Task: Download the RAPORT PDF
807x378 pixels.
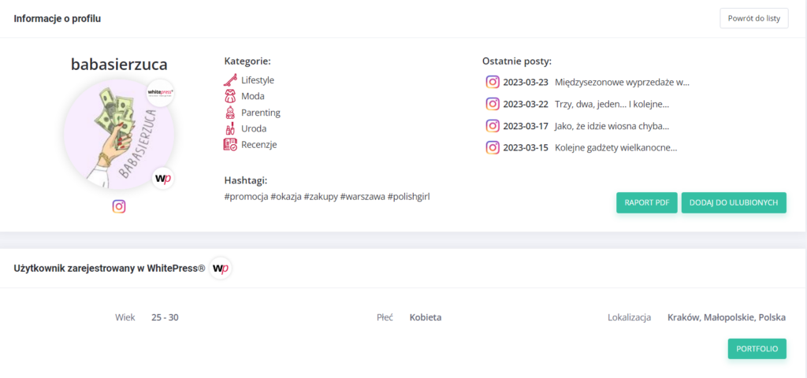Action: 647,202
